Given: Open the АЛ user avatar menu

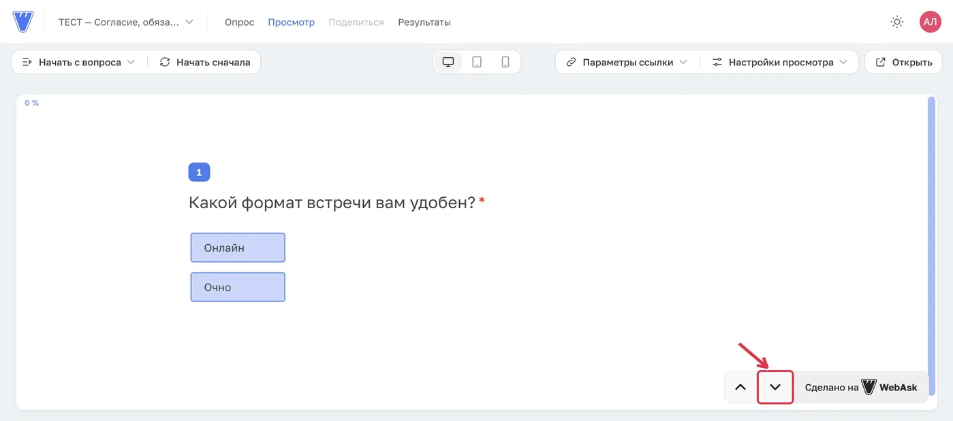Looking at the screenshot, I should 930,22.
